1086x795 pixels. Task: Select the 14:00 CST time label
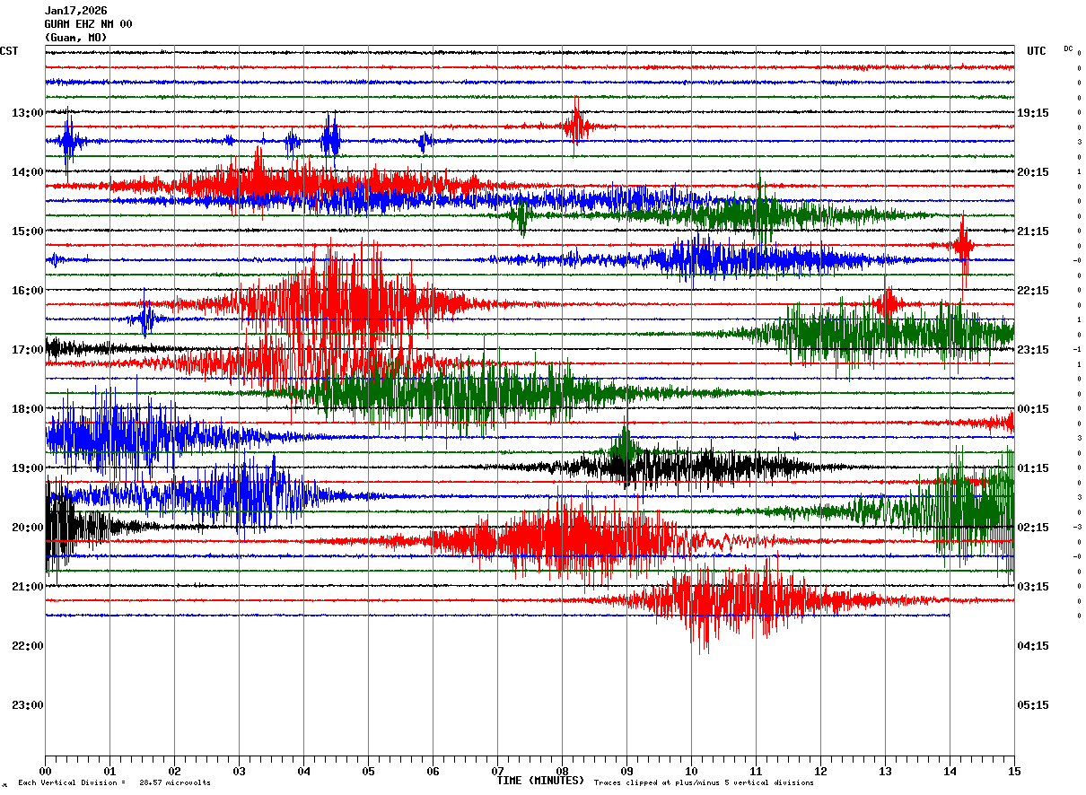27,172
